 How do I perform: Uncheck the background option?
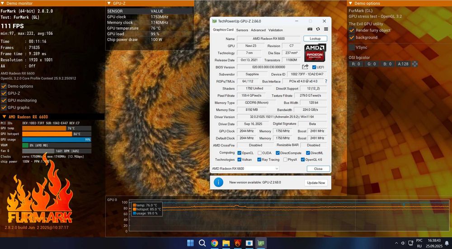pyautogui.click(x=352, y=38)
